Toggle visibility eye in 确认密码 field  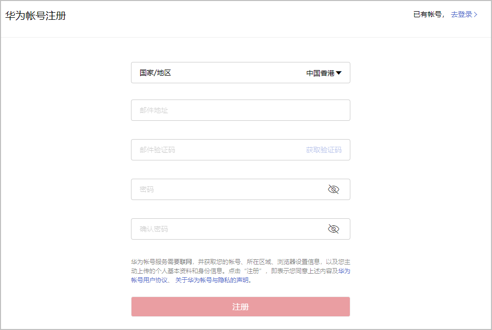(x=333, y=229)
